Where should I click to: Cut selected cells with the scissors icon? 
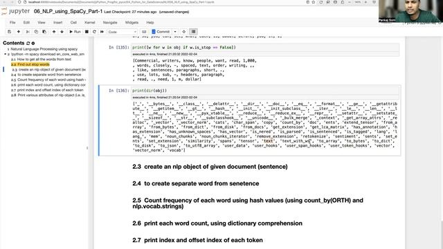tap(28, 32)
